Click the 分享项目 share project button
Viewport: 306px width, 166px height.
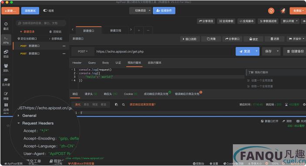(206, 21)
